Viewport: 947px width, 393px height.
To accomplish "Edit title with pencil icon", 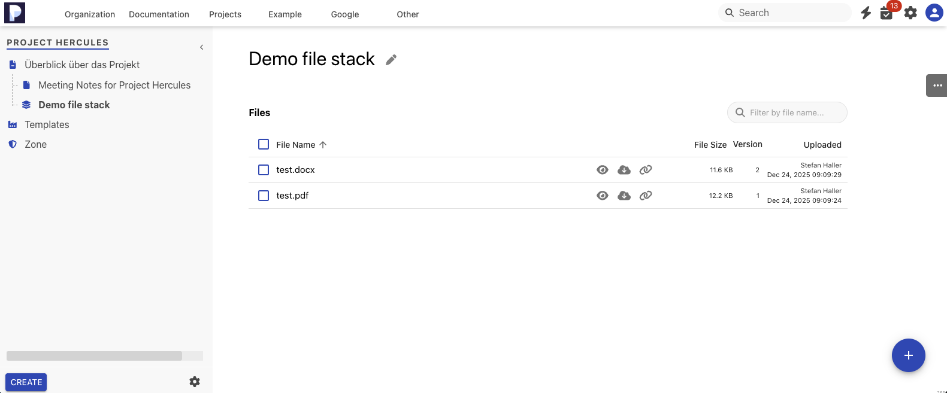I will 391,60.
